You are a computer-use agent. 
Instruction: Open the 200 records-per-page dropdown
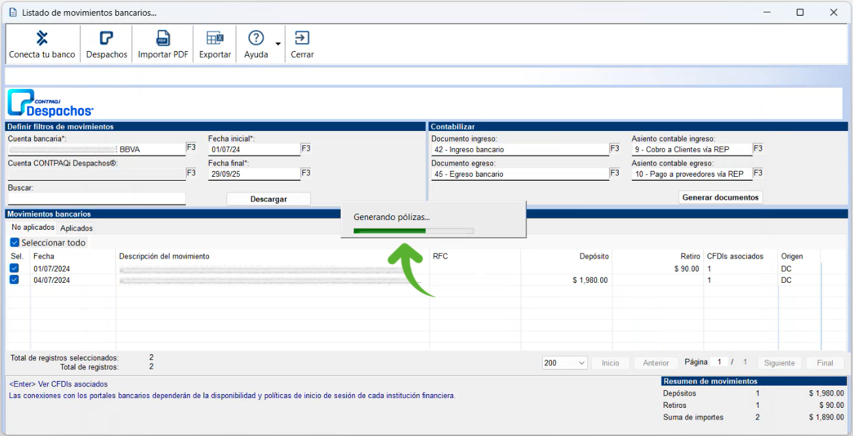(564, 363)
